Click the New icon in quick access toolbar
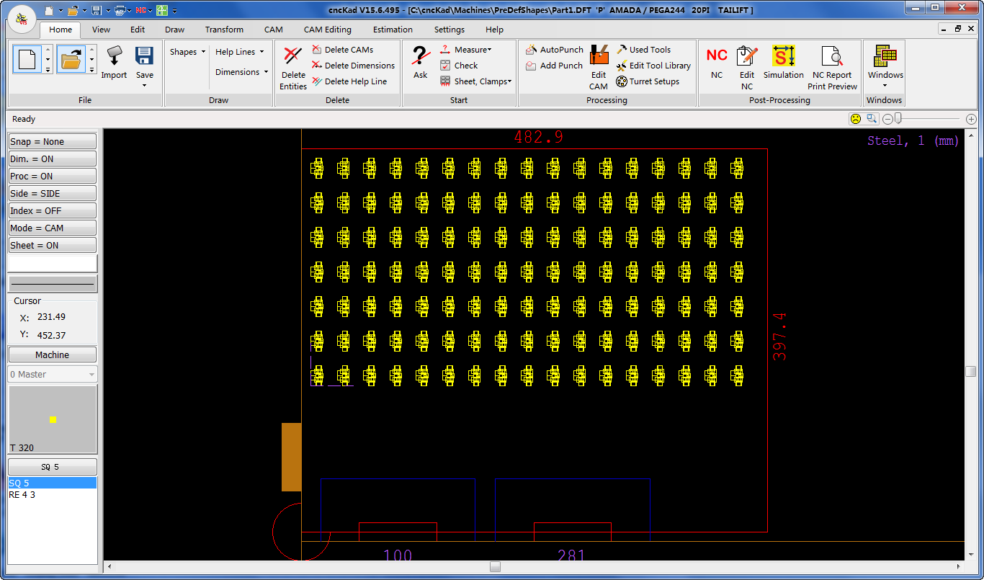 48,11
